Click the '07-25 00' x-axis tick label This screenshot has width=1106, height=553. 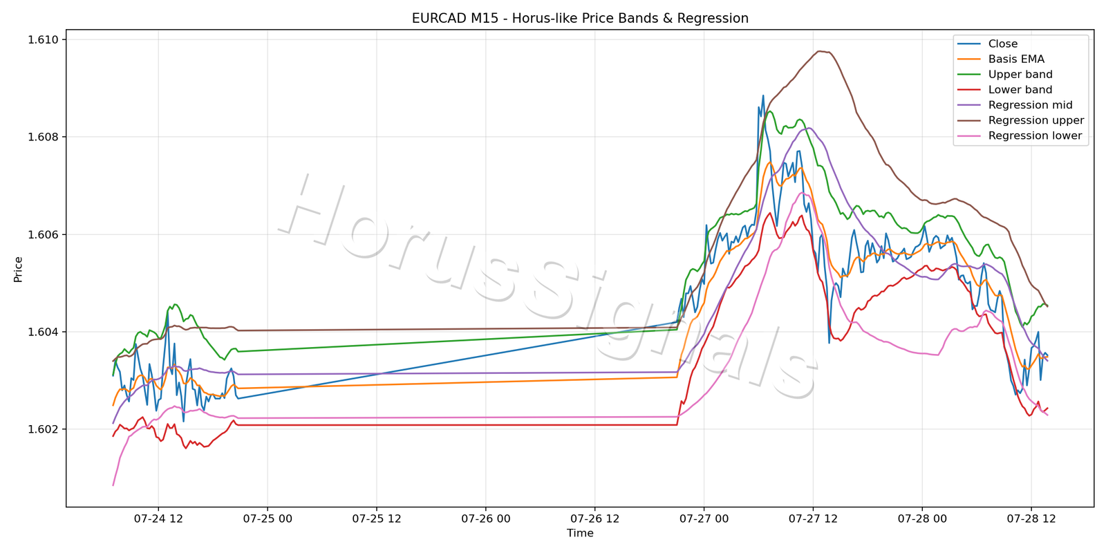point(268,518)
